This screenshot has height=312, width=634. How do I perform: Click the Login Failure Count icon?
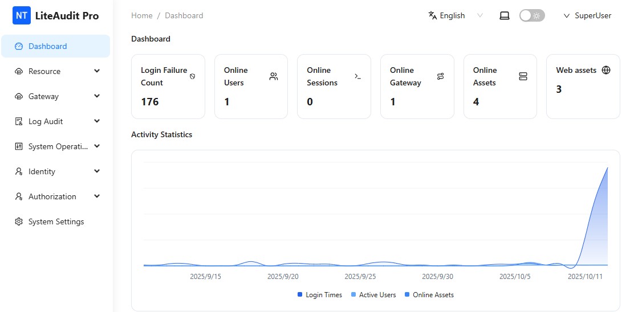pyautogui.click(x=192, y=76)
